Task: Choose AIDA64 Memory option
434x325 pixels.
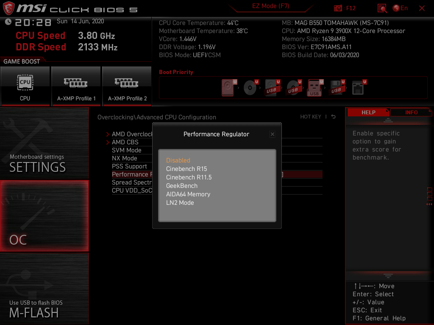Action: [188, 194]
